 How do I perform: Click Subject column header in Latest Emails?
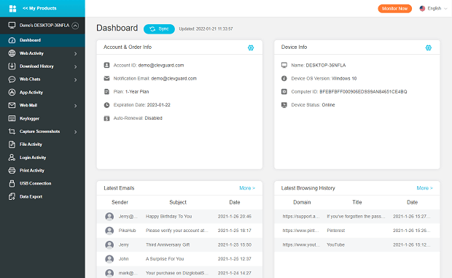[178, 202]
